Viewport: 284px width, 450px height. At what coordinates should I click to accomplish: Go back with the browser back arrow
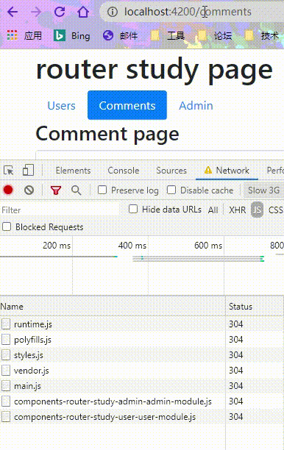point(13,12)
